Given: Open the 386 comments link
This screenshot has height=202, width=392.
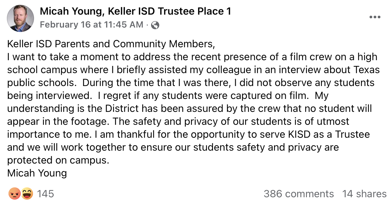Looking at the screenshot, I should [x=298, y=194].
